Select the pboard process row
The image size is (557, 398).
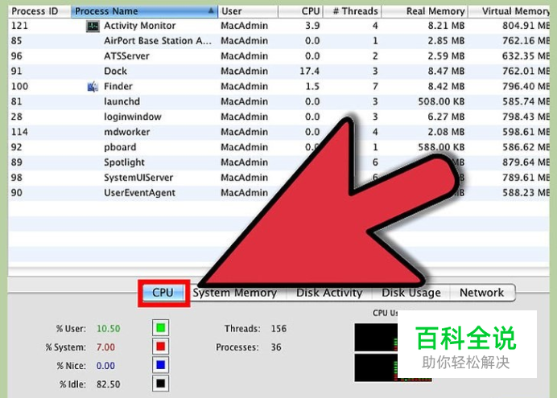278,147
